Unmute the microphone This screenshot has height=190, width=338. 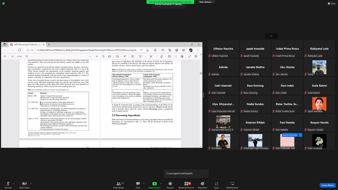(8, 185)
